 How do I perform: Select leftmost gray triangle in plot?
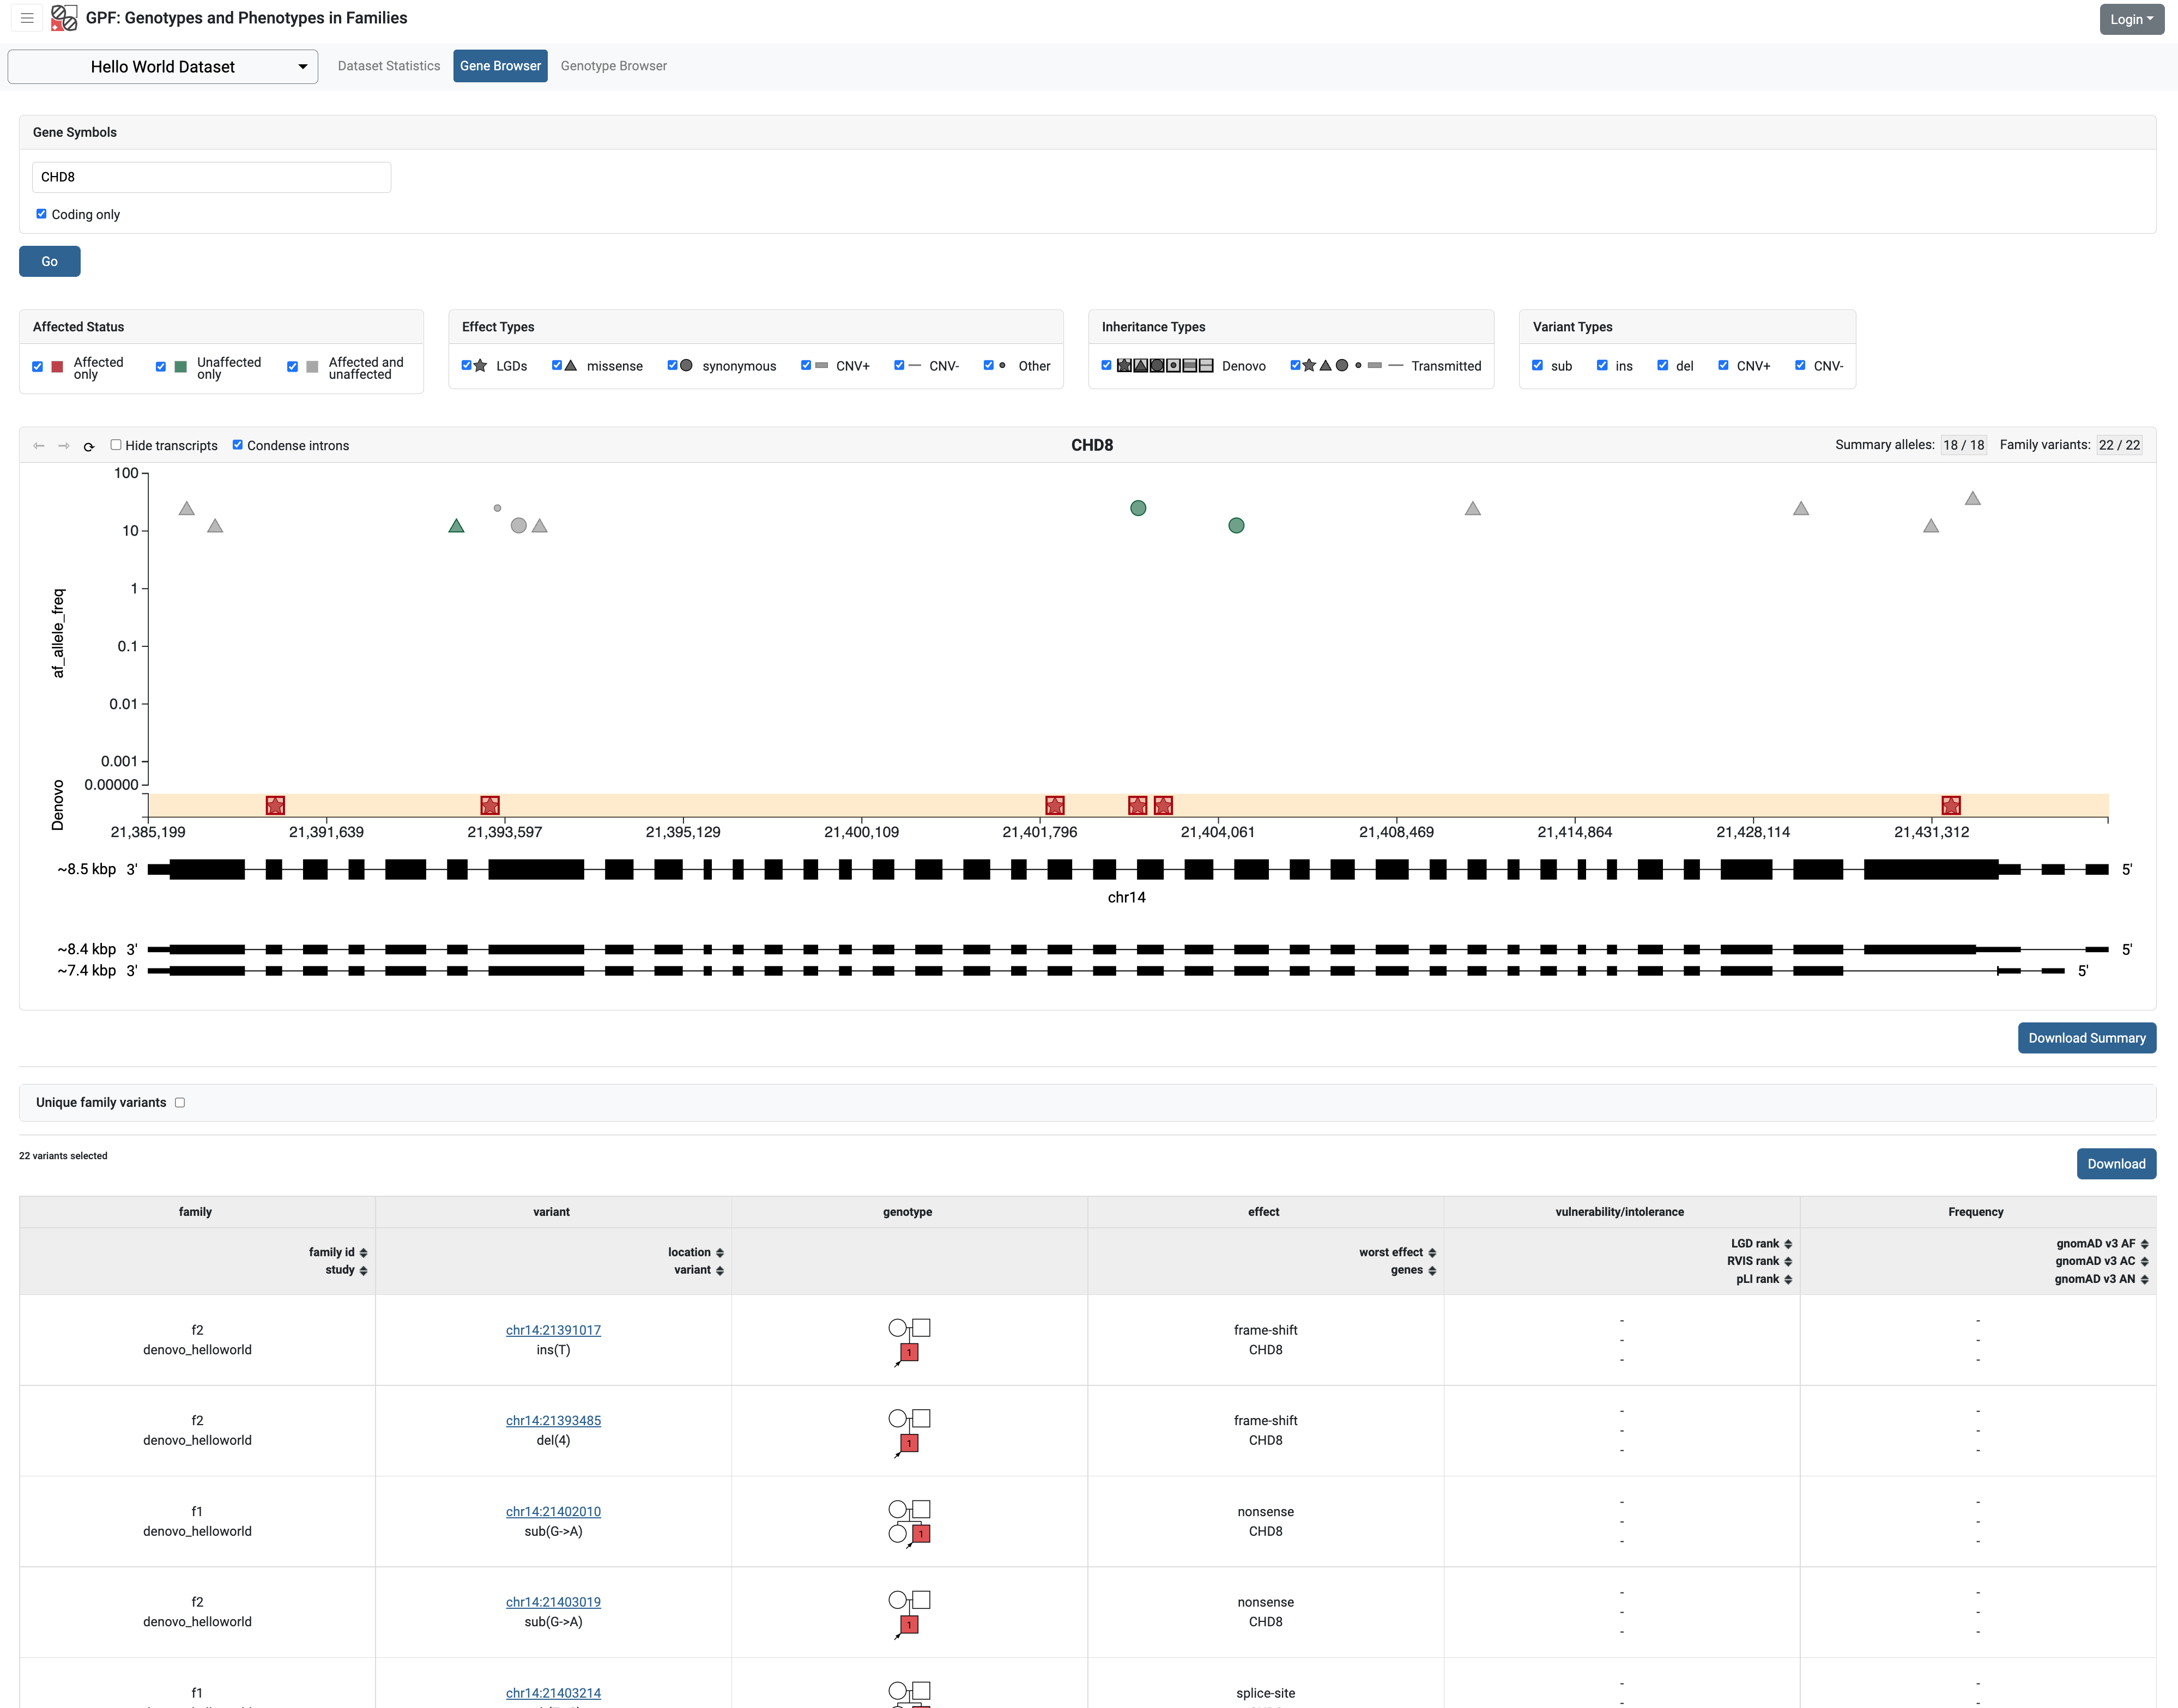coord(186,508)
